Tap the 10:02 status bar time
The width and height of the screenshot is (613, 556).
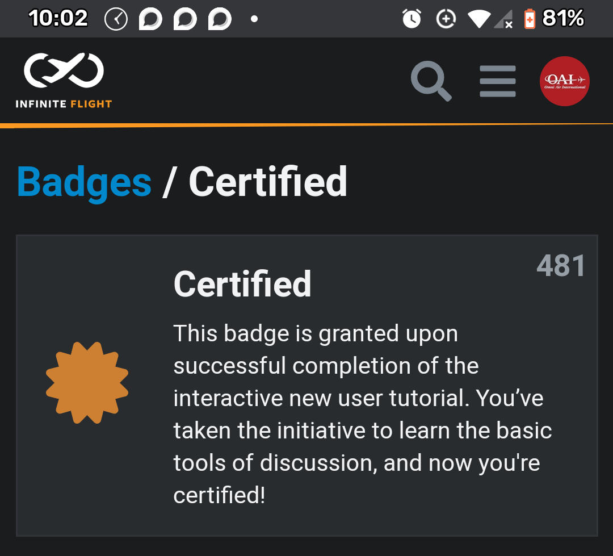pos(58,19)
